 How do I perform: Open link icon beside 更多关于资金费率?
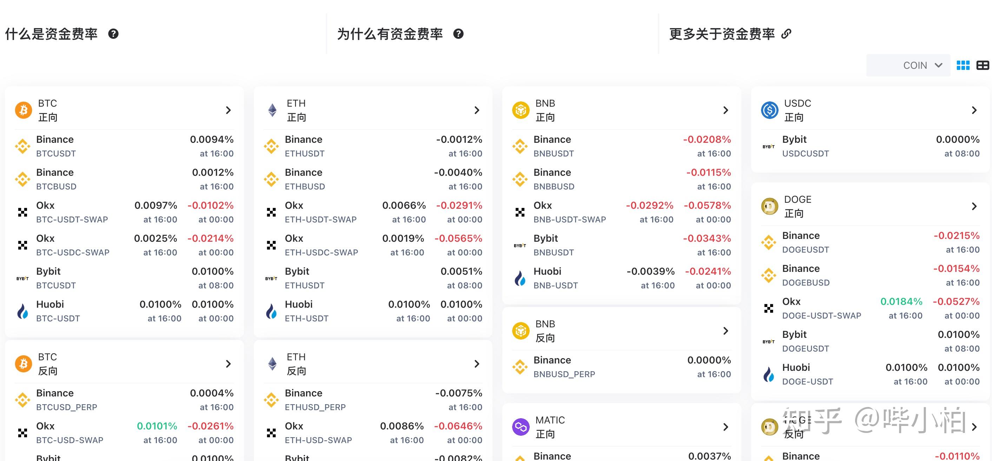tap(786, 34)
